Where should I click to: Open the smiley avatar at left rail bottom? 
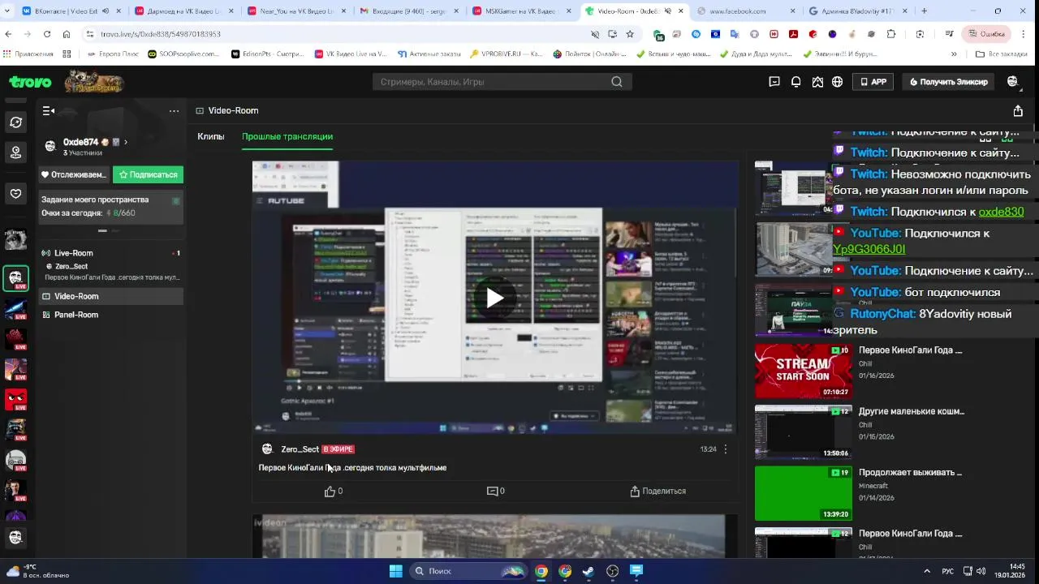(x=15, y=537)
